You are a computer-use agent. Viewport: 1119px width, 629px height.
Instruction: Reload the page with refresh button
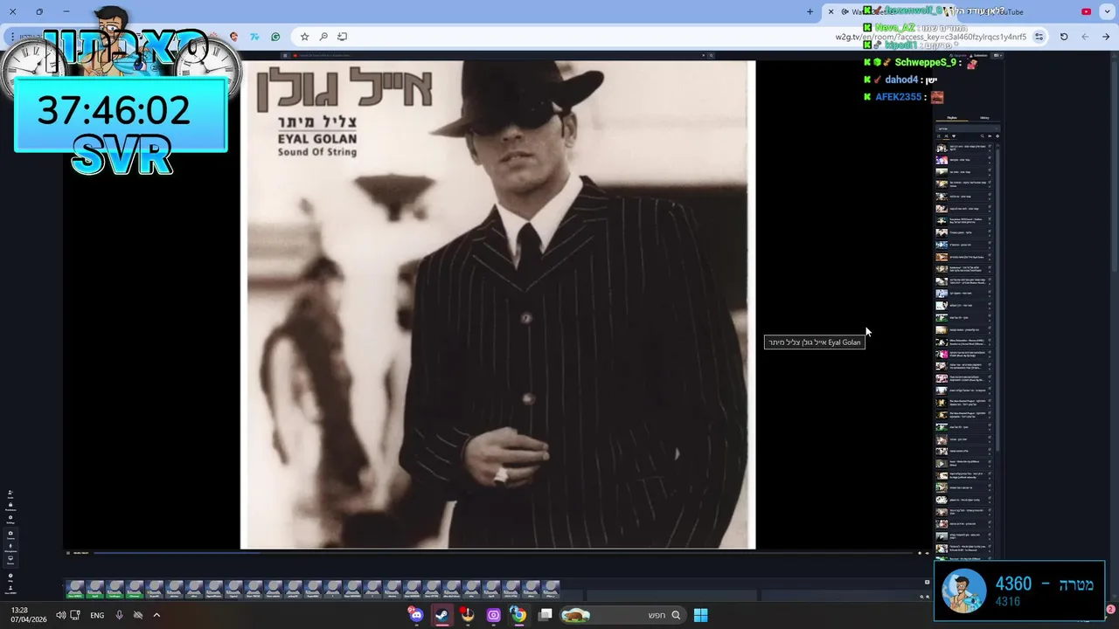(x=1064, y=37)
